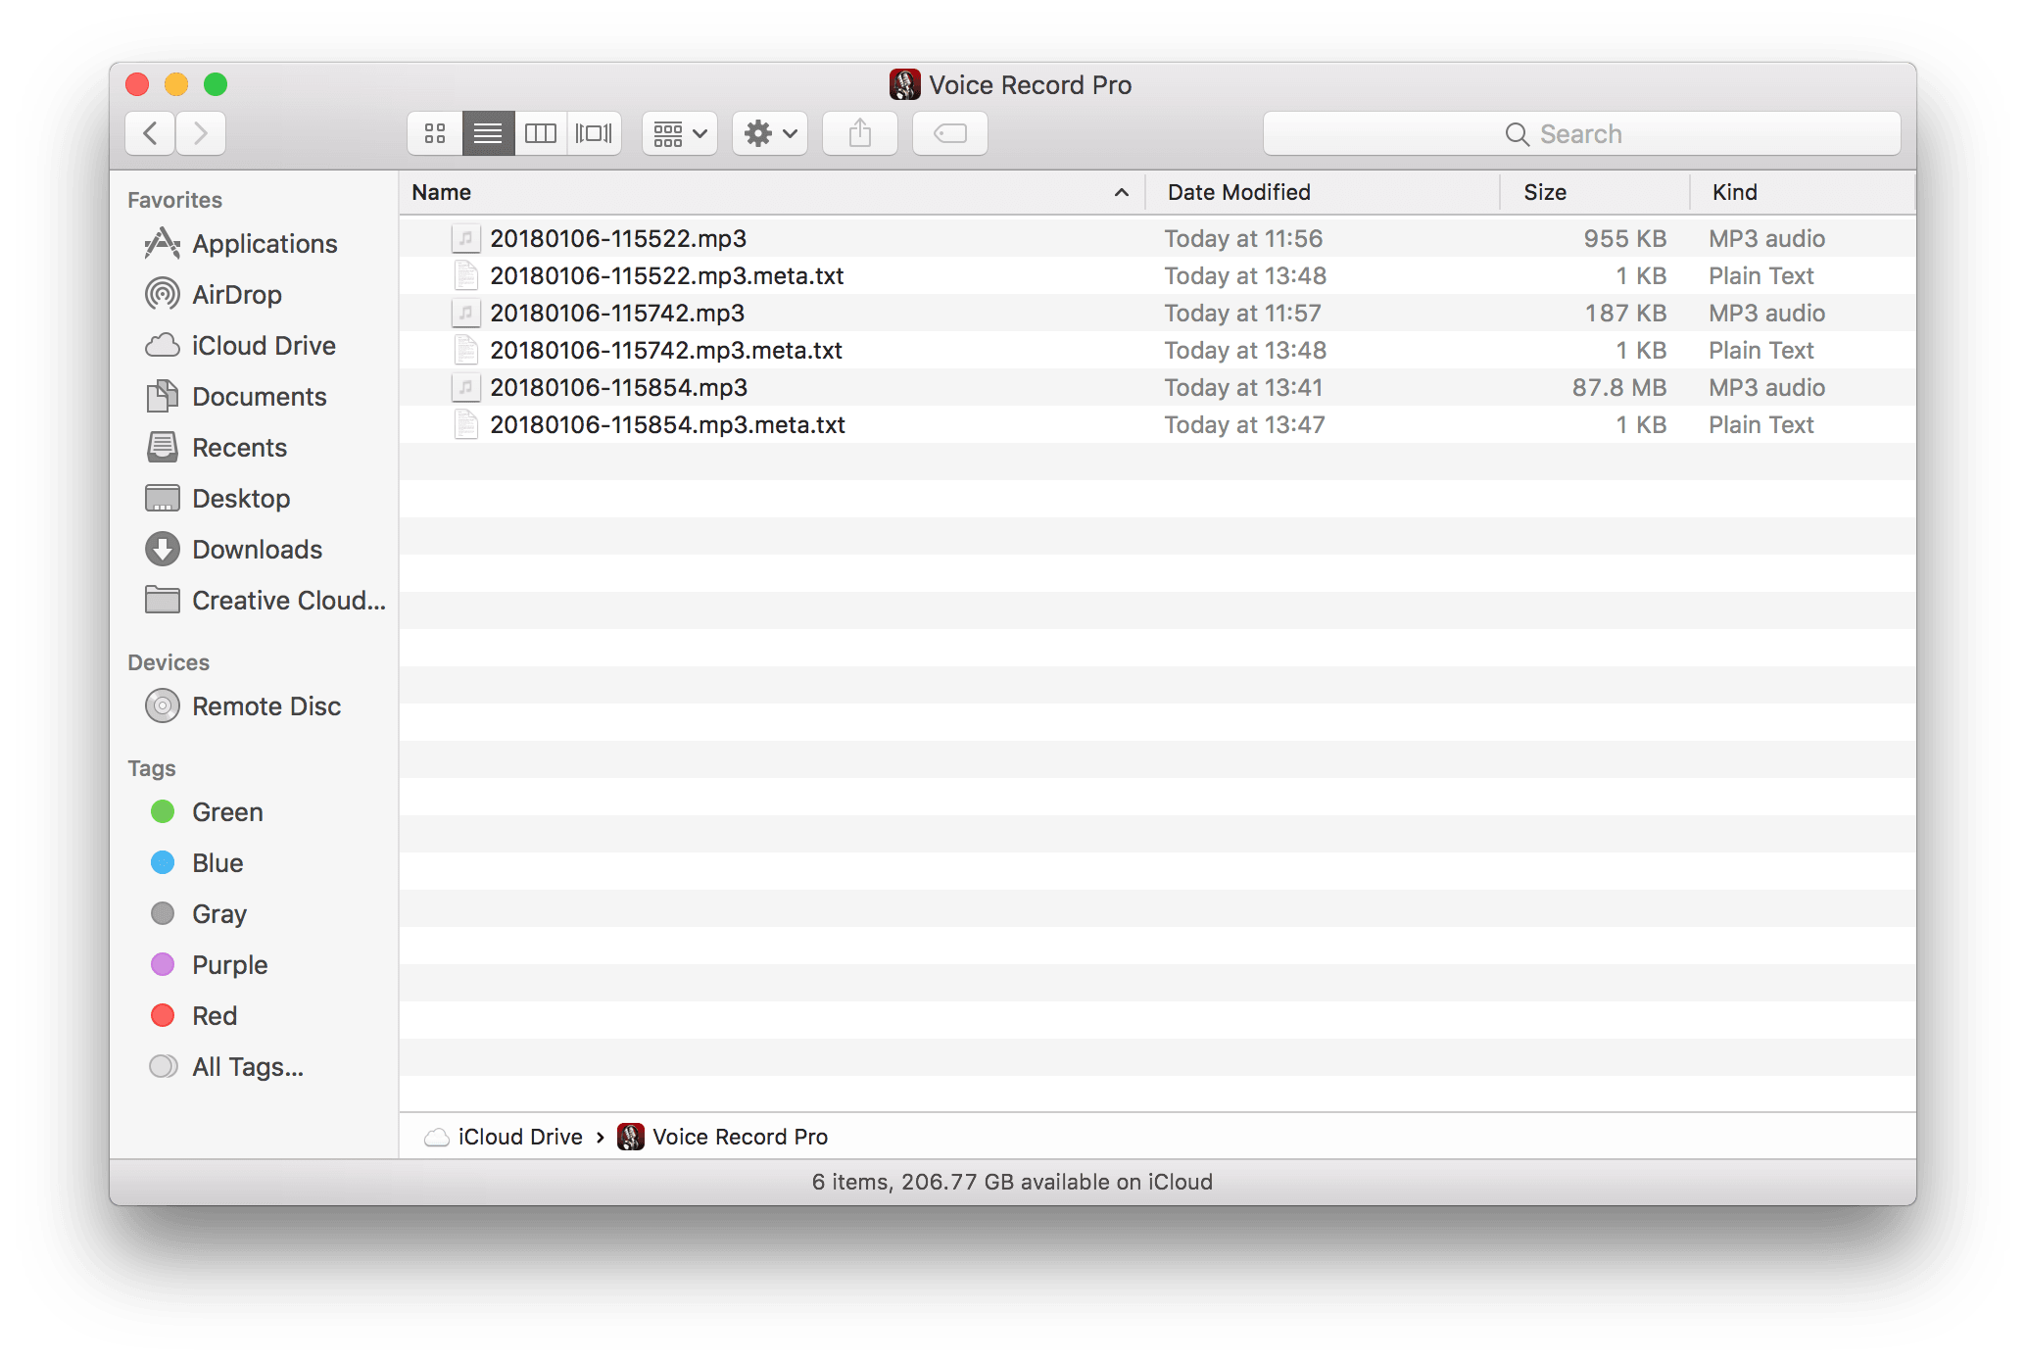Click the audio icon of 20180106-115742.mp3
2026x1362 pixels.
point(466,313)
